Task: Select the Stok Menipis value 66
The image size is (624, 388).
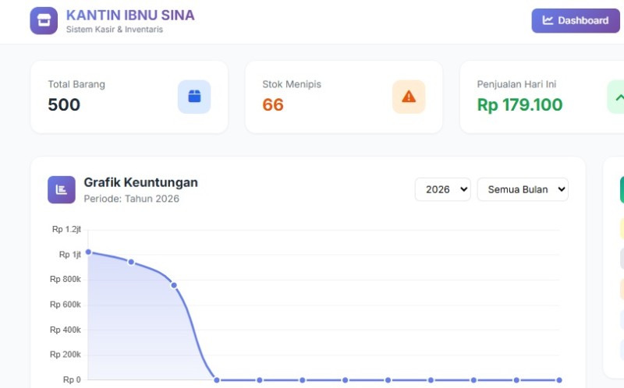Action: tap(273, 104)
